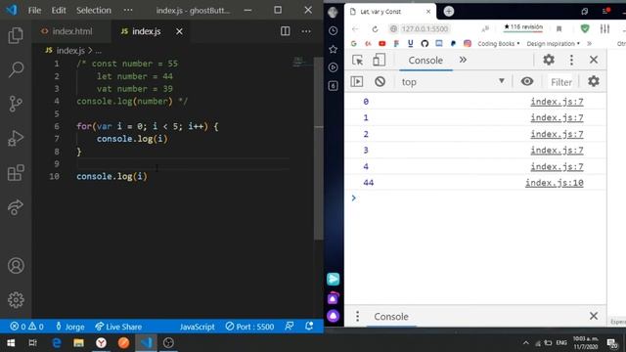
Task: Open the Live Share activity bar icon
Action: (16, 207)
